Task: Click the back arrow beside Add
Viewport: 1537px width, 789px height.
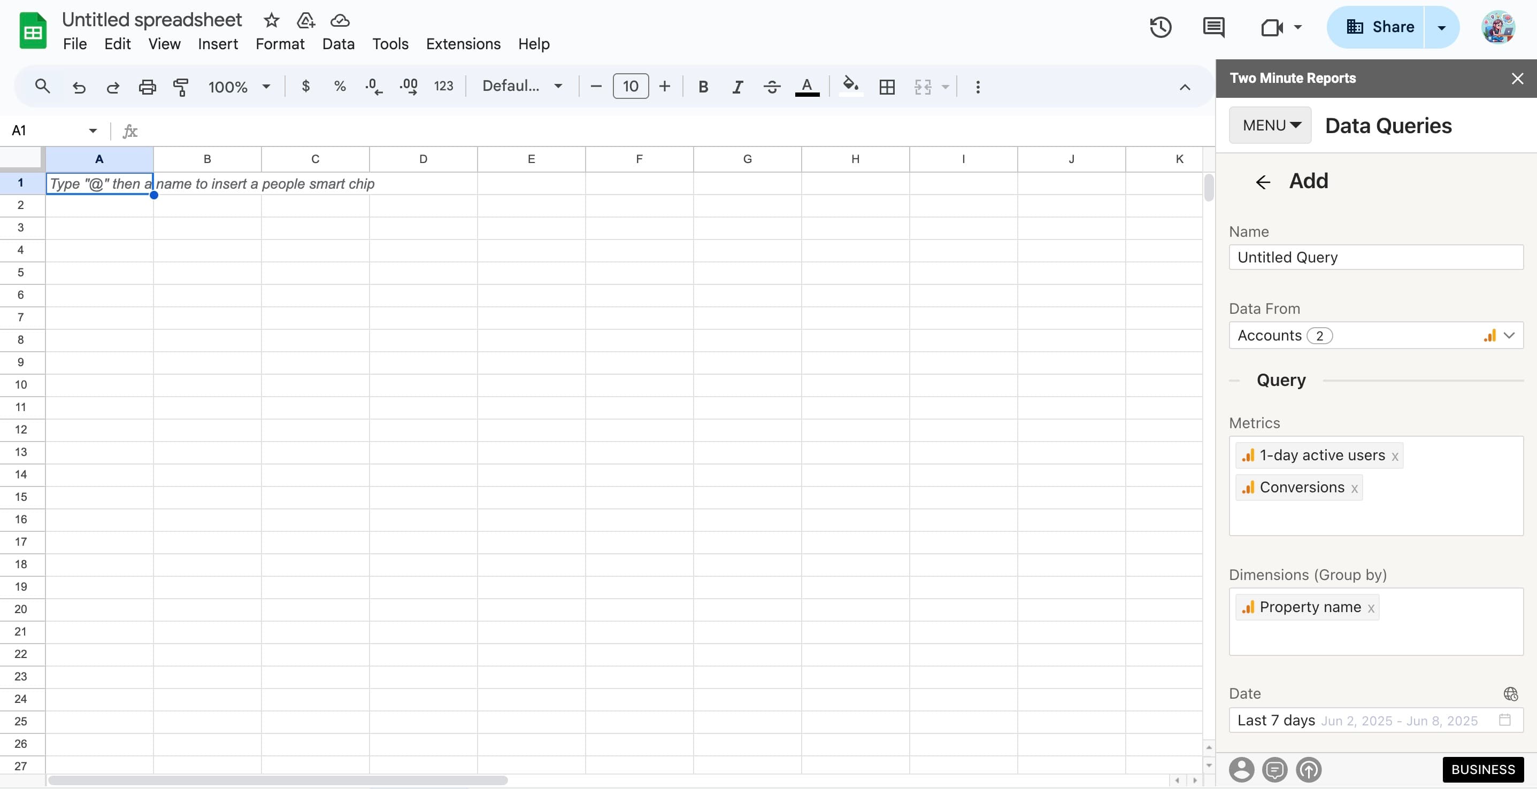Action: [x=1263, y=182]
